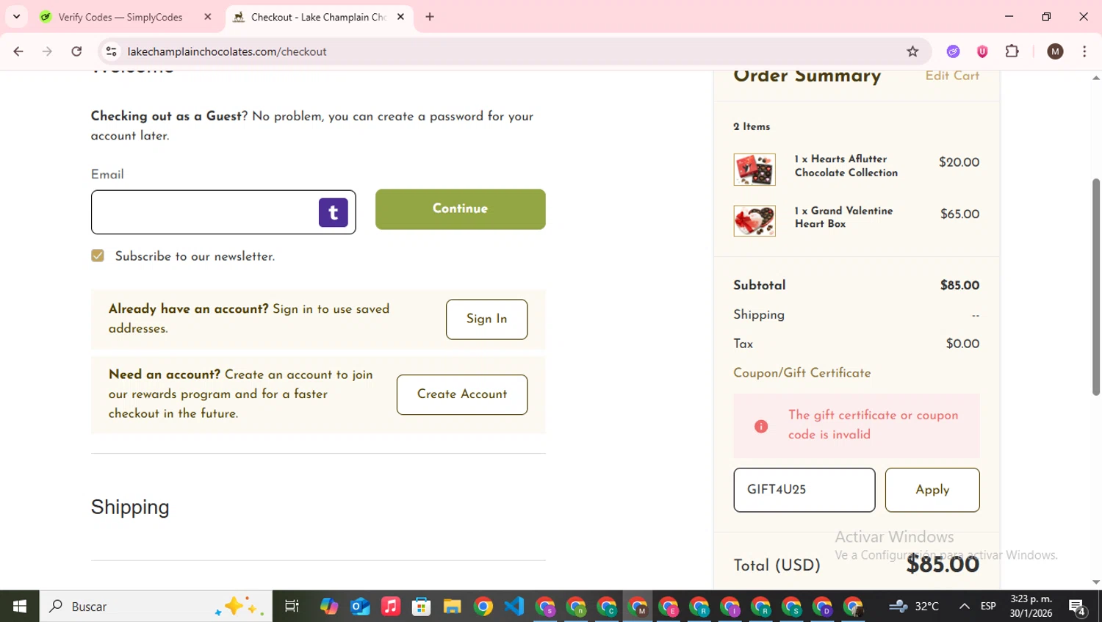The image size is (1102, 622).
Task: Open Task View on the taskbar
Action: click(292, 607)
